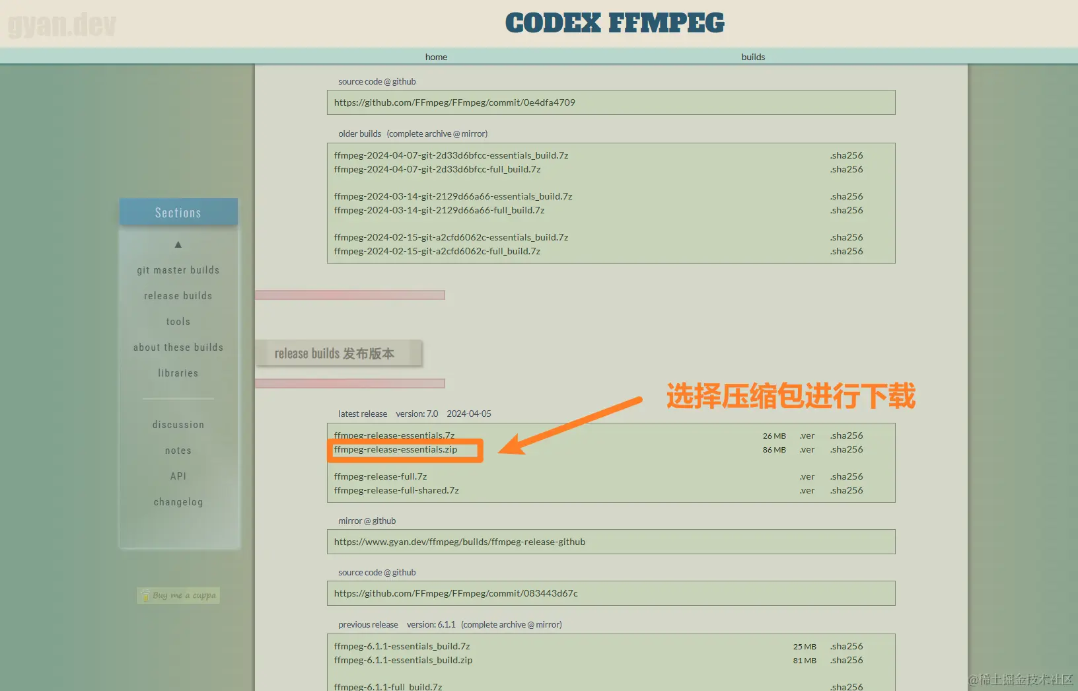Open the changelog link in sidebar
This screenshot has height=691, width=1078.
[x=178, y=502]
